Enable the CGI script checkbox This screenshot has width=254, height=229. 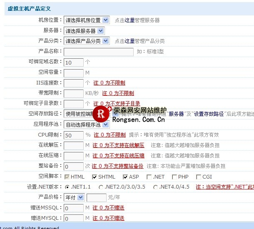[199, 177]
